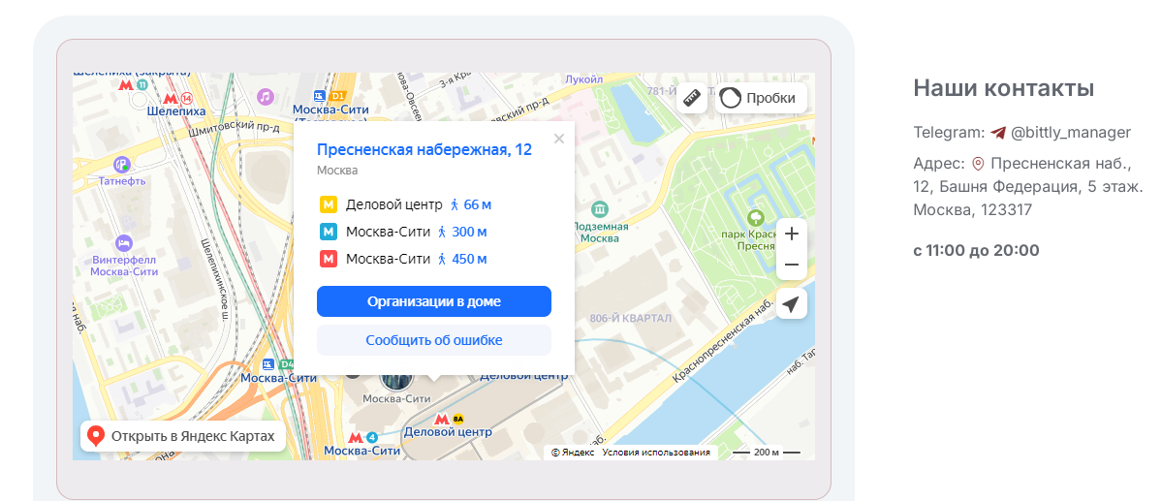The height and width of the screenshot is (501, 1162).
Task: Select the metro line 11 marker
Action: coord(134,84)
